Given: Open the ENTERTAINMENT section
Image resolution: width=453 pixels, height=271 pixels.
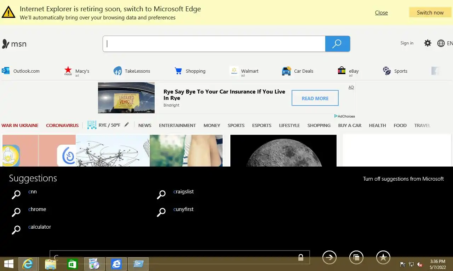Looking at the screenshot, I should pos(177,125).
